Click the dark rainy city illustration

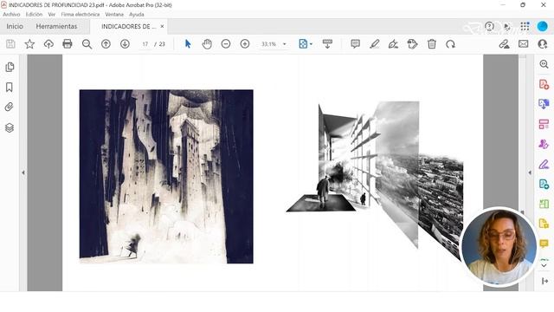(166, 177)
